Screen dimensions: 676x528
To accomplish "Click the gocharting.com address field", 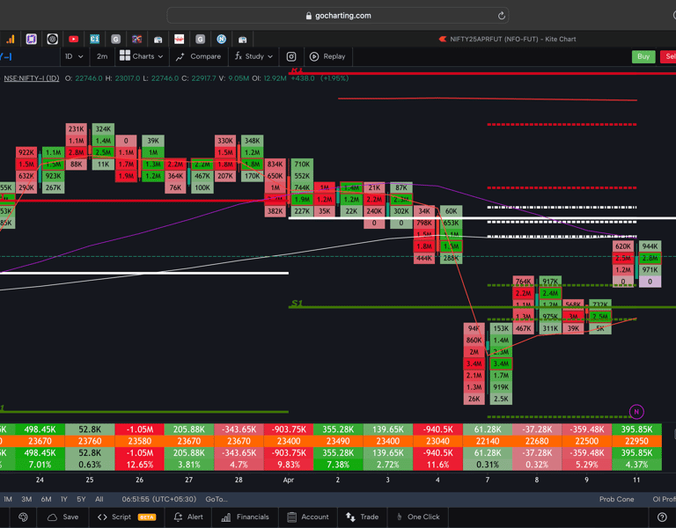I will click(x=338, y=16).
